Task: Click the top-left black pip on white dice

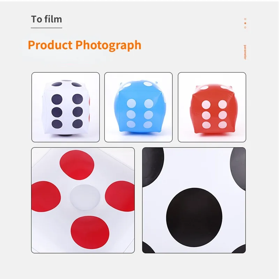Action: 57,99
